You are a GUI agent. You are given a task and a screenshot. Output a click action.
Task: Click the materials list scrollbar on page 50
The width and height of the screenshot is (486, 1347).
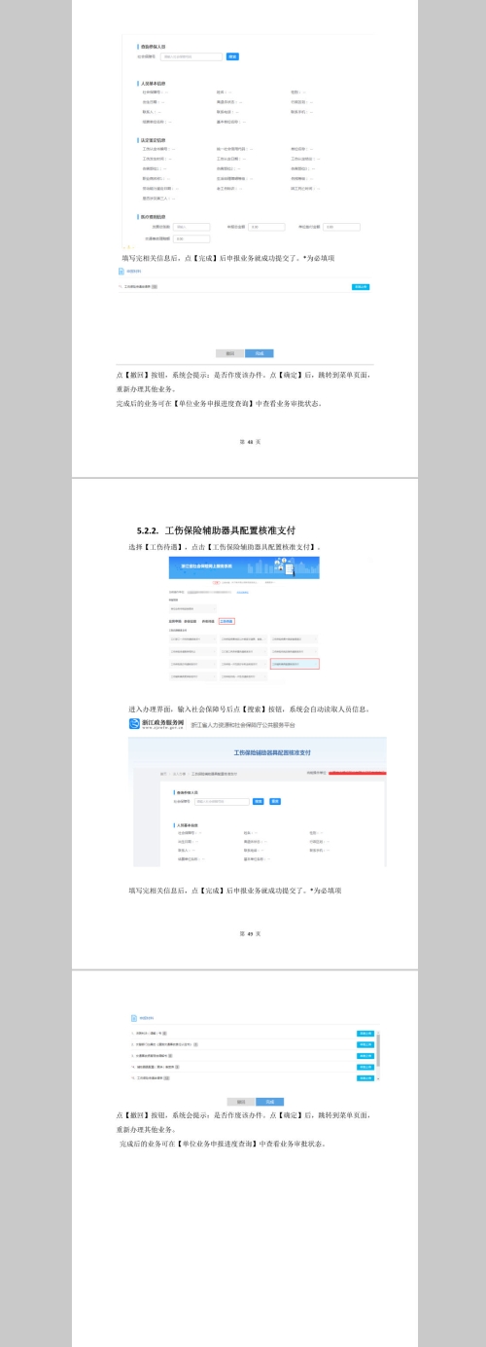pos(378,1056)
